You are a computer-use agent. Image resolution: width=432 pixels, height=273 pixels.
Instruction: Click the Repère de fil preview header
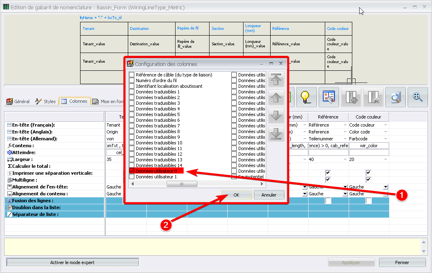coord(188,28)
